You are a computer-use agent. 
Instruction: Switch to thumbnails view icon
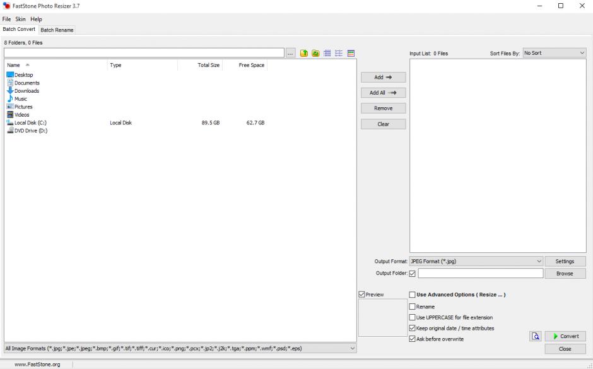(x=327, y=54)
